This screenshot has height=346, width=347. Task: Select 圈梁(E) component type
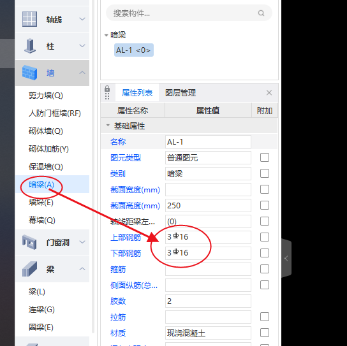tap(41, 328)
